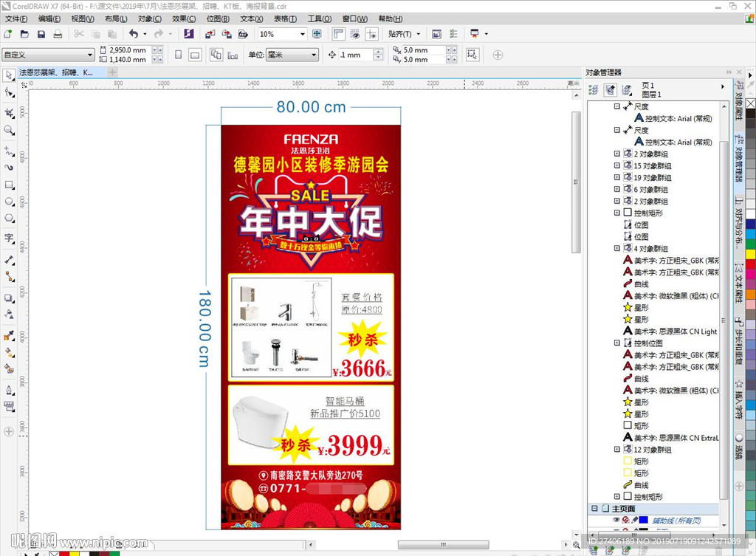
Task: Open the 工具(O) menu
Action: [x=320, y=18]
